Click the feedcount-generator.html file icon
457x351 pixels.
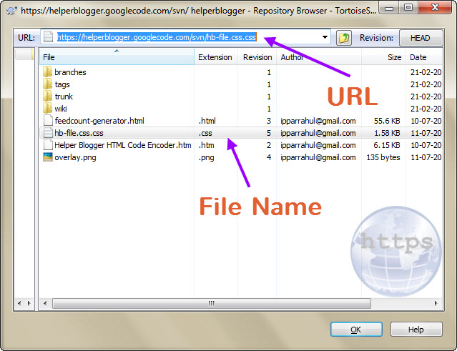point(48,121)
